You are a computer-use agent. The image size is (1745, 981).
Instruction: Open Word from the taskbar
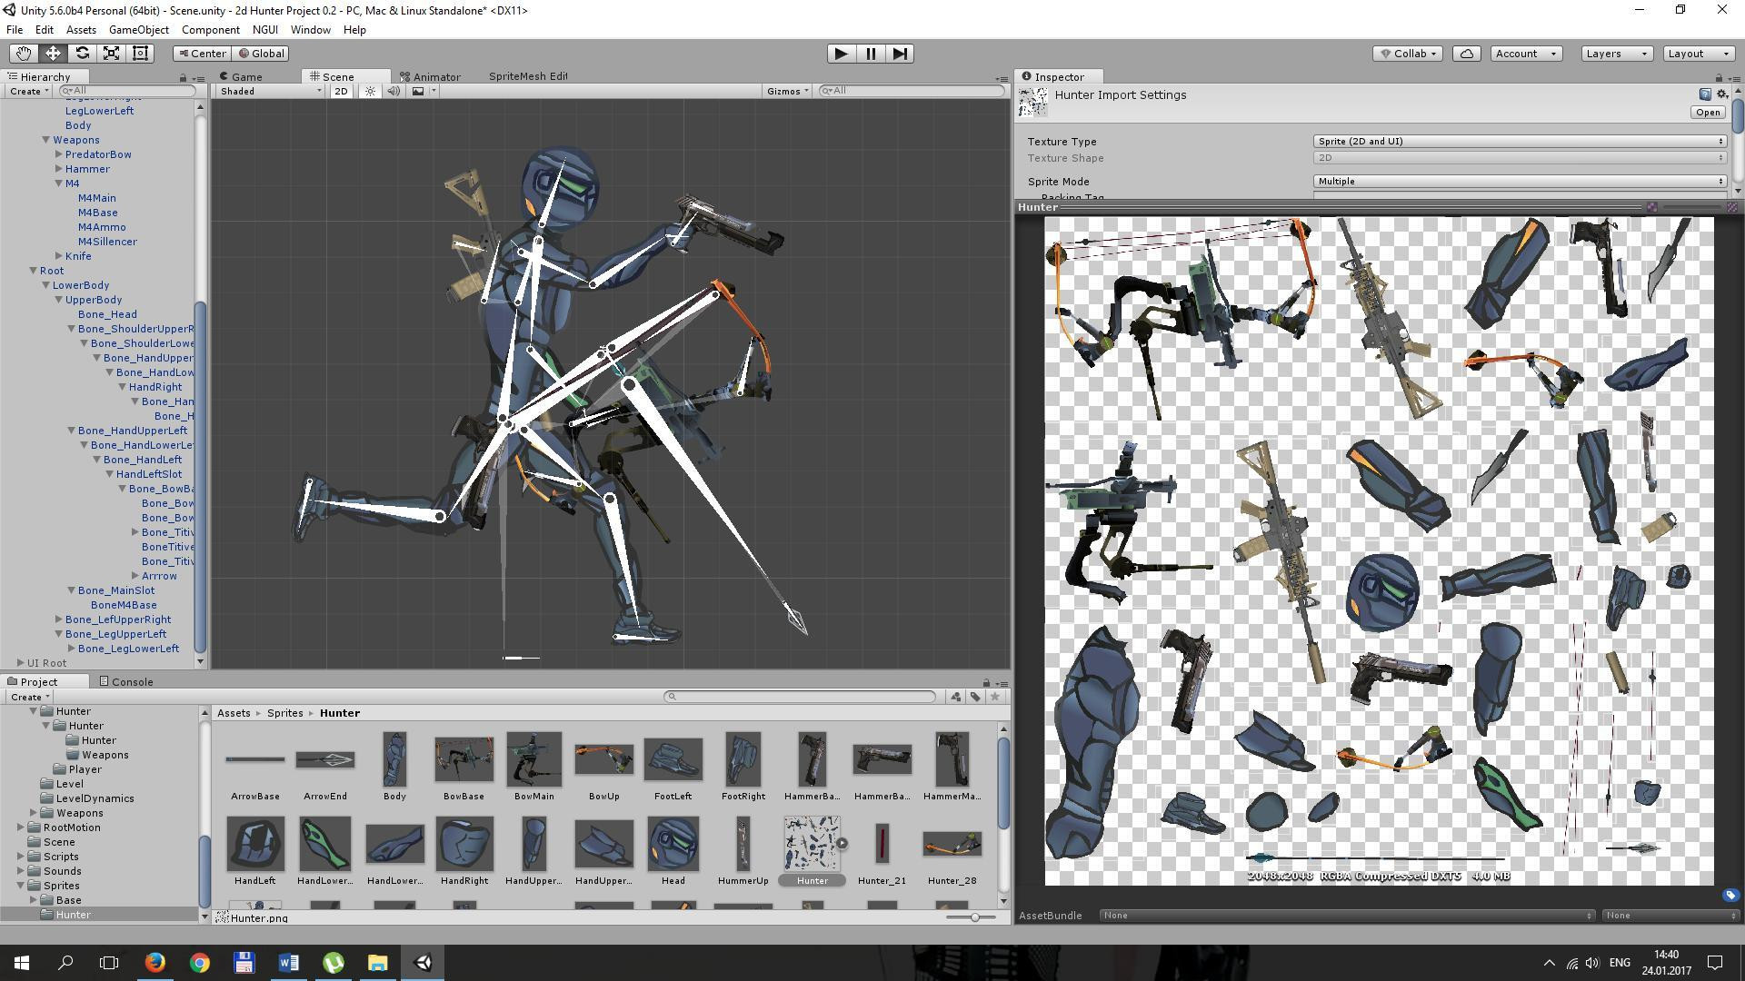click(x=288, y=963)
